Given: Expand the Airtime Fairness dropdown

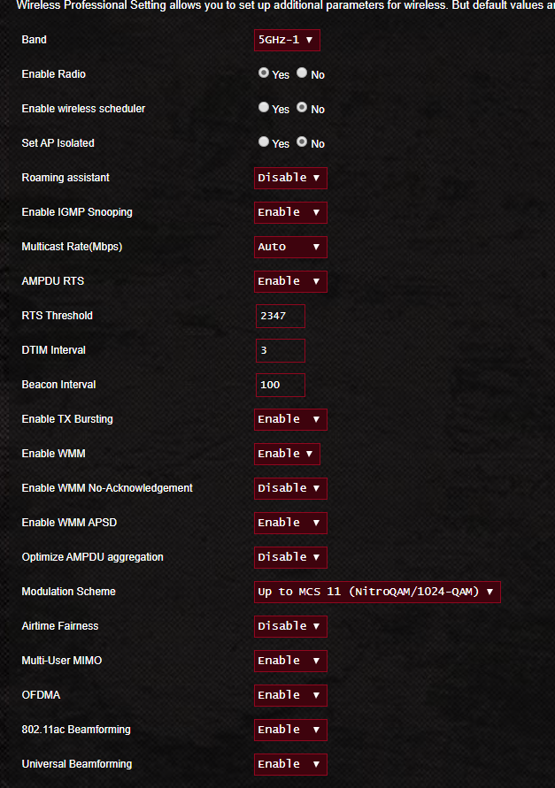Looking at the screenshot, I should 290,626.
